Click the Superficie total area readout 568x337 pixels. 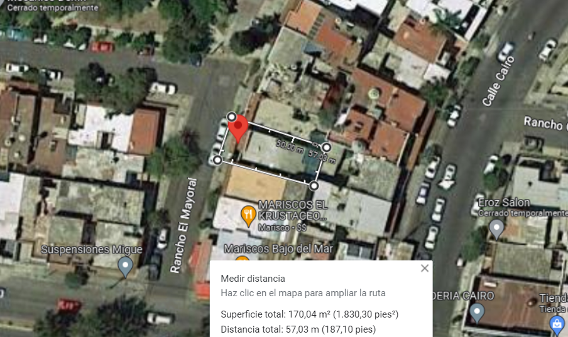tap(309, 314)
